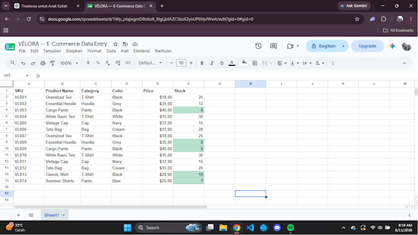Open the fill color picker
Viewport: 418px width, 235px height.
244,63
